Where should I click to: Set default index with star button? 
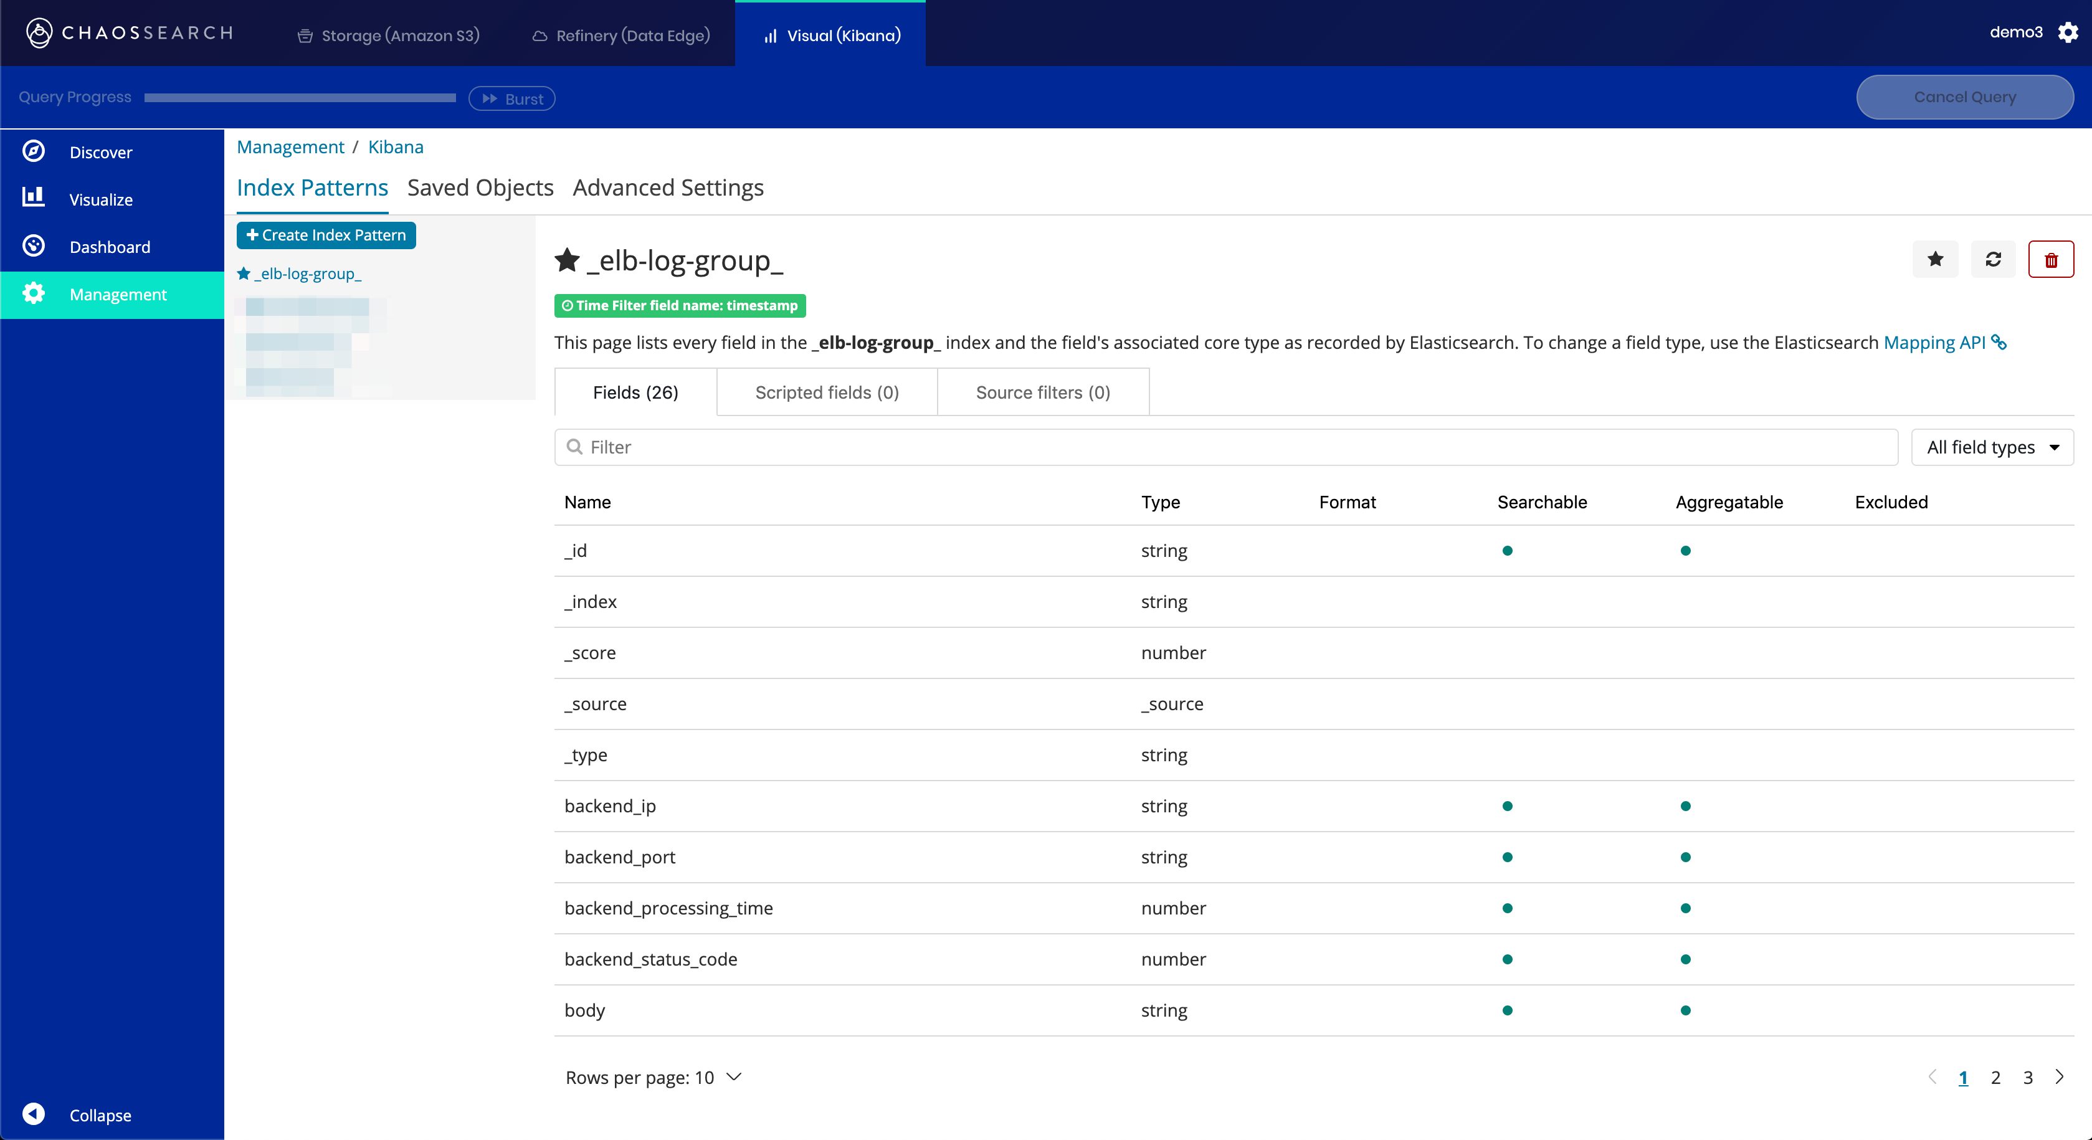coord(1934,260)
